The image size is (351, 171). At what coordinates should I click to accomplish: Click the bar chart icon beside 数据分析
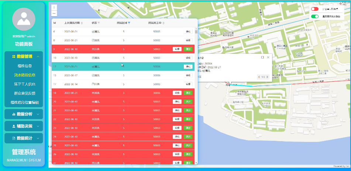point(14,114)
